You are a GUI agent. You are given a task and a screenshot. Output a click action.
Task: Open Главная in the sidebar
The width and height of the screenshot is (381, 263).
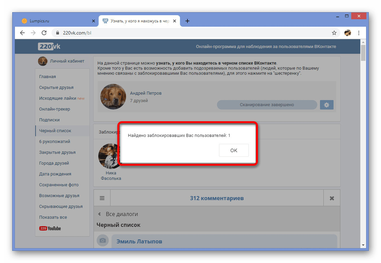click(48, 77)
